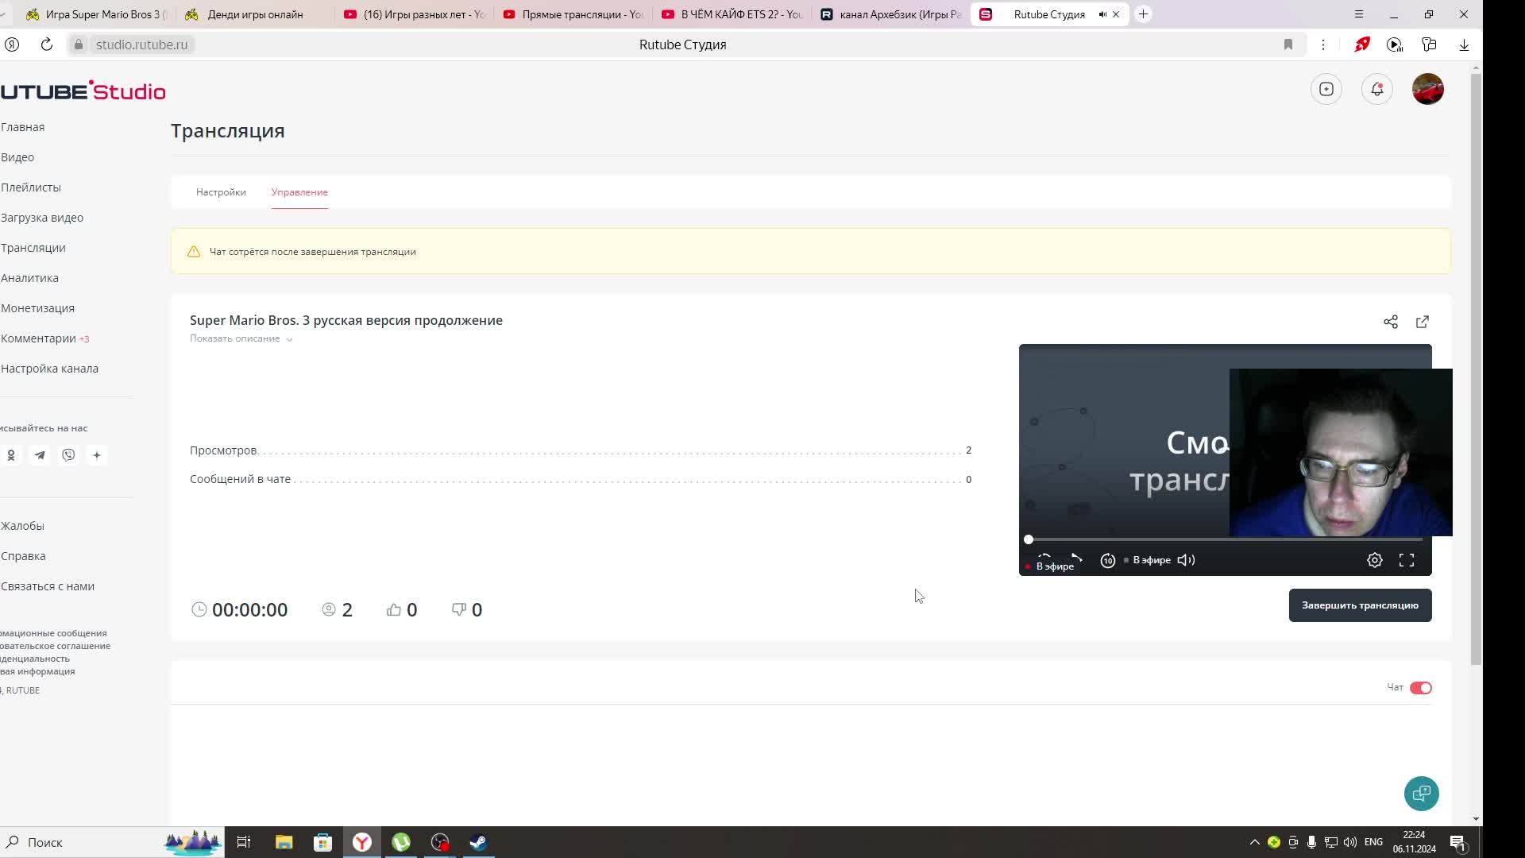1525x858 pixels.
Task: Show hidden system tray icons
Action: [1254, 842]
